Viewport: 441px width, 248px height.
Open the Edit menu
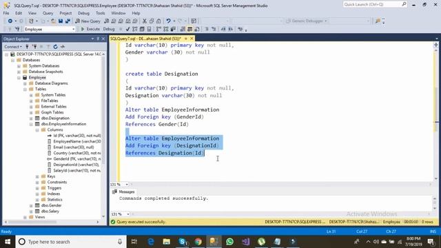click(19, 13)
